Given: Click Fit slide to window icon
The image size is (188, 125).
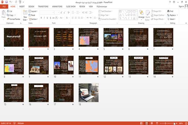Looking at the screenshot, I should [186, 123].
